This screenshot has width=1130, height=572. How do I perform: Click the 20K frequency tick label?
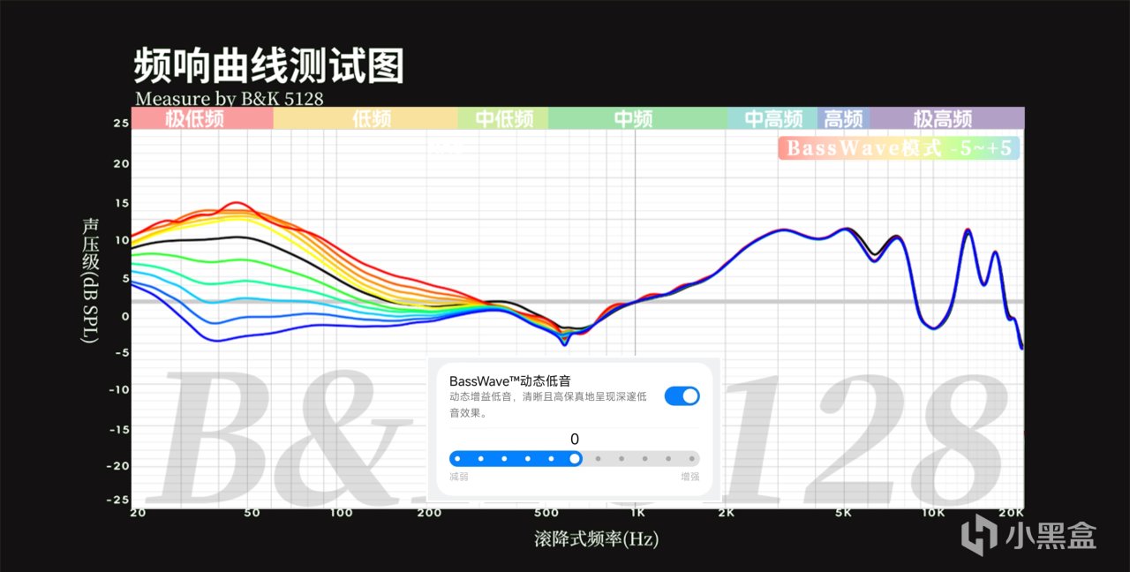[1012, 513]
